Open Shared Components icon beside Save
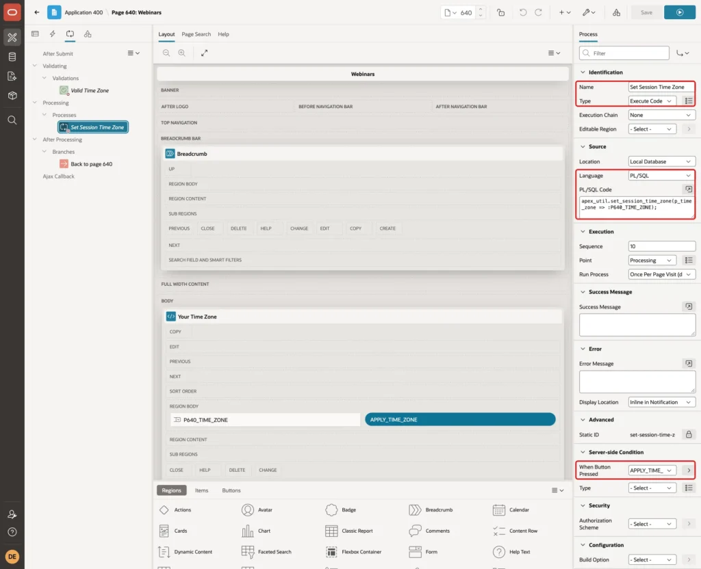The image size is (701, 569). point(617,12)
